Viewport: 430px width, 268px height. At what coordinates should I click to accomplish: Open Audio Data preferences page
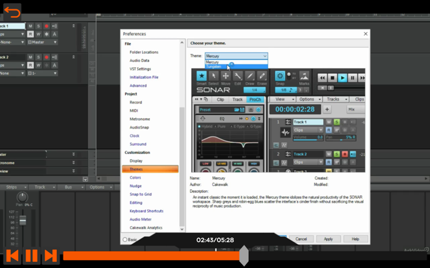tap(139, 61)
